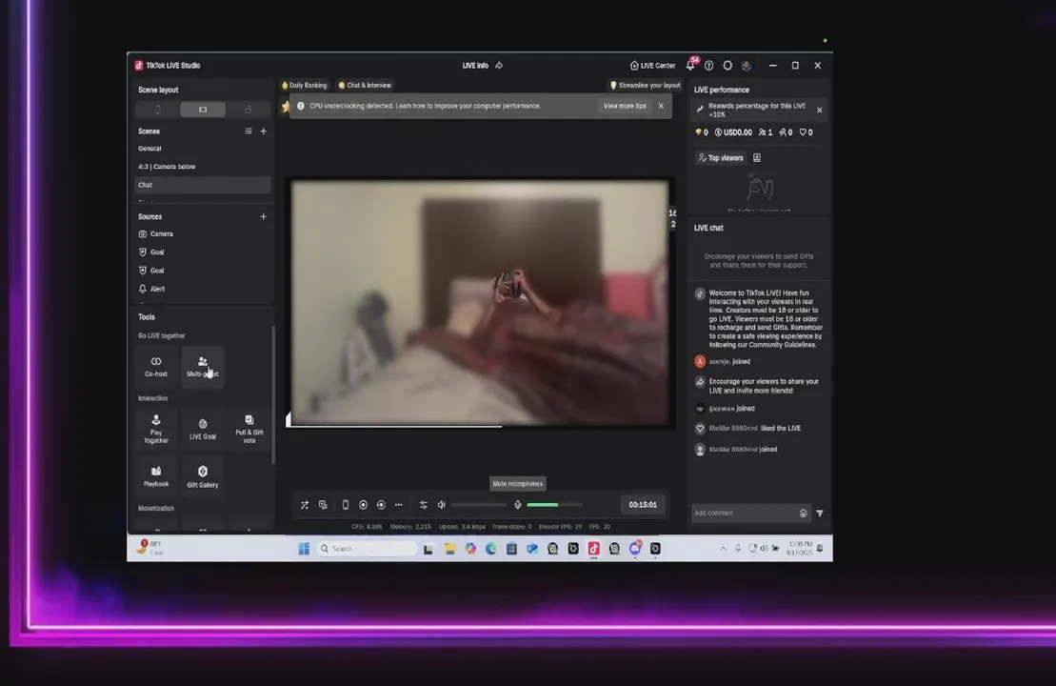The width and height of the screenshot is (1056, 686).
Task: Open the settings gear in title bar
Action: pyautogui.click(x=727, y=66)
